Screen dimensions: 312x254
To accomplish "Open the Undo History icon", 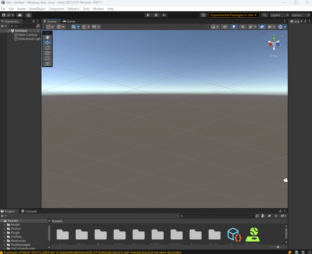I will pyautogui.click(x=203, y=15).
